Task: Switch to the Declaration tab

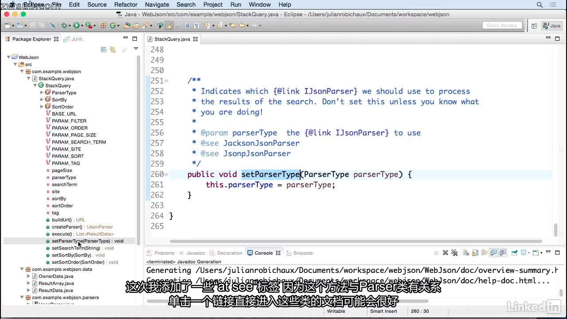Action: 226,253
